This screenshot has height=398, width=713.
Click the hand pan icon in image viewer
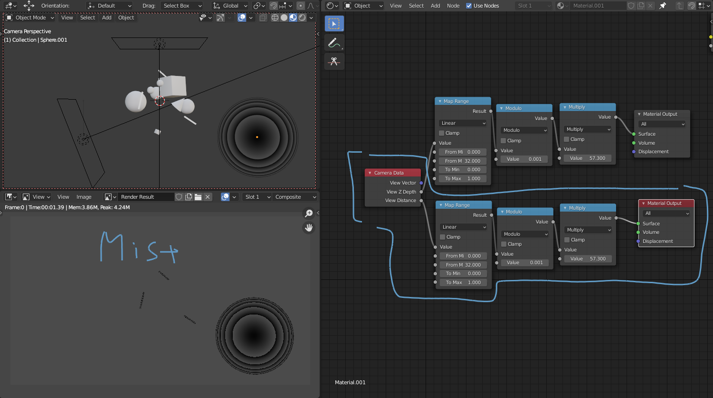[309, 228]
